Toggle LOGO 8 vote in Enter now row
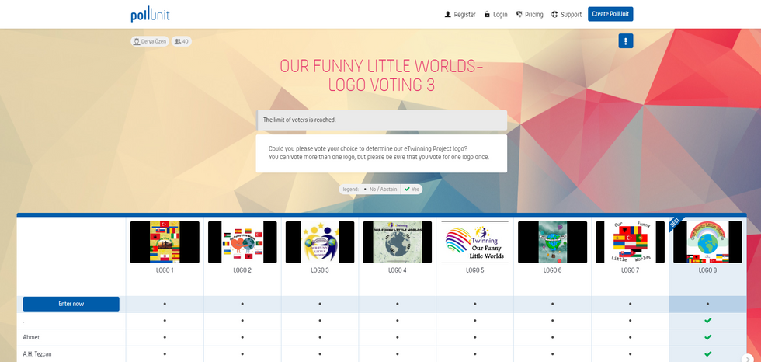Viewport: 761px width, 362px height. pos(707,304)
